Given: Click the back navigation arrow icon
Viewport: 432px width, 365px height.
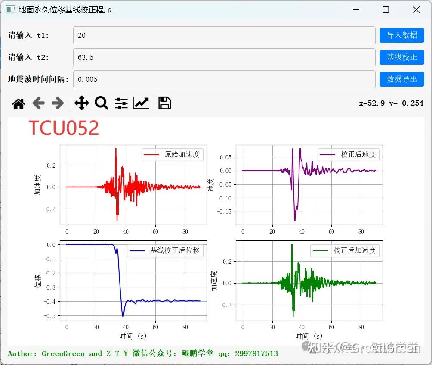Looking at the screenshot, I should (38, 103).
